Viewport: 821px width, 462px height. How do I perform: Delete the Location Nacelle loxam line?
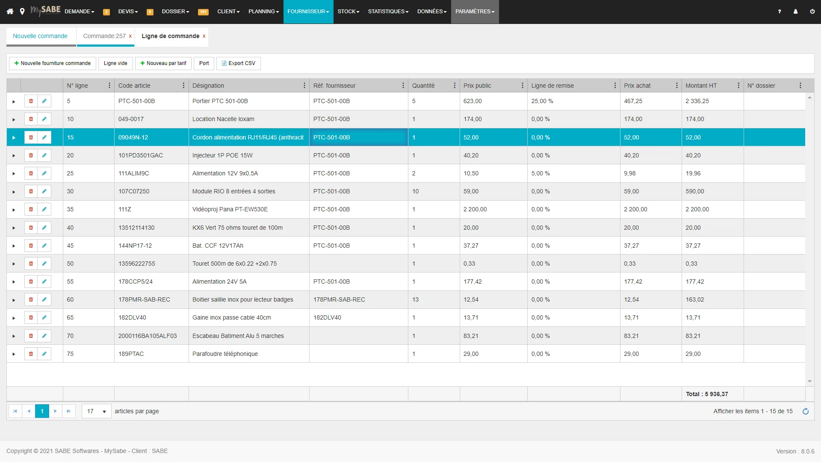tap(31, 119)
